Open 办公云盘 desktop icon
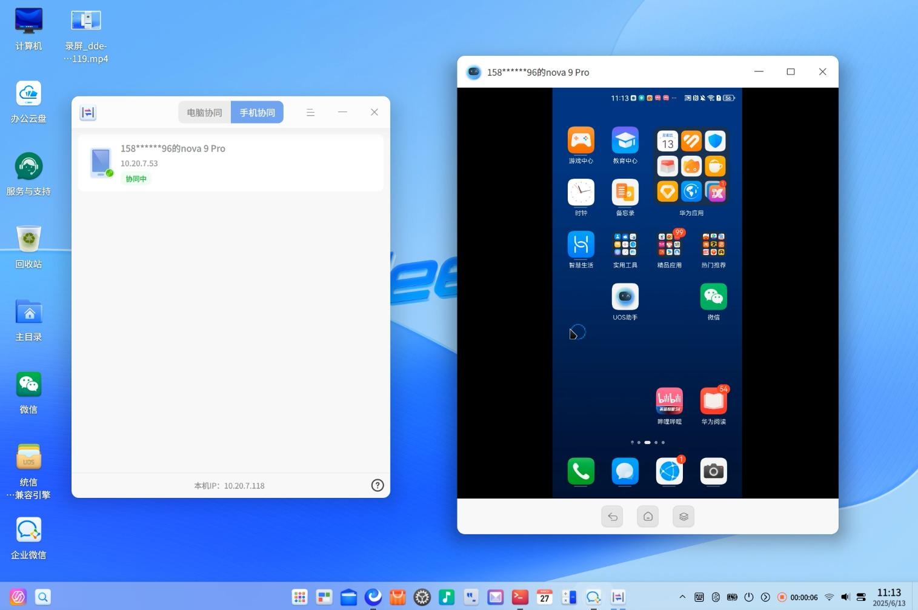Screen dimensions: 918x610 (x=28, y=102)
